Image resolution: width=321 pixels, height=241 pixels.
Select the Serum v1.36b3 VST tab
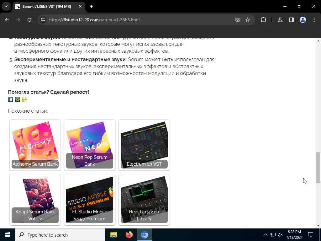49,6
